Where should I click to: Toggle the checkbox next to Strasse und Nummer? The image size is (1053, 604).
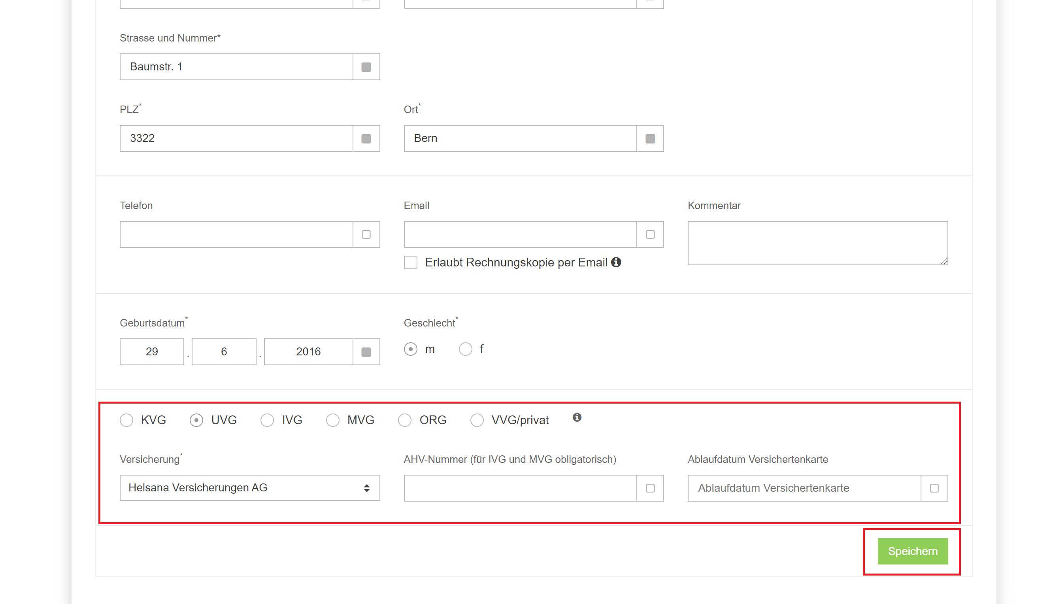coord(366,67)
